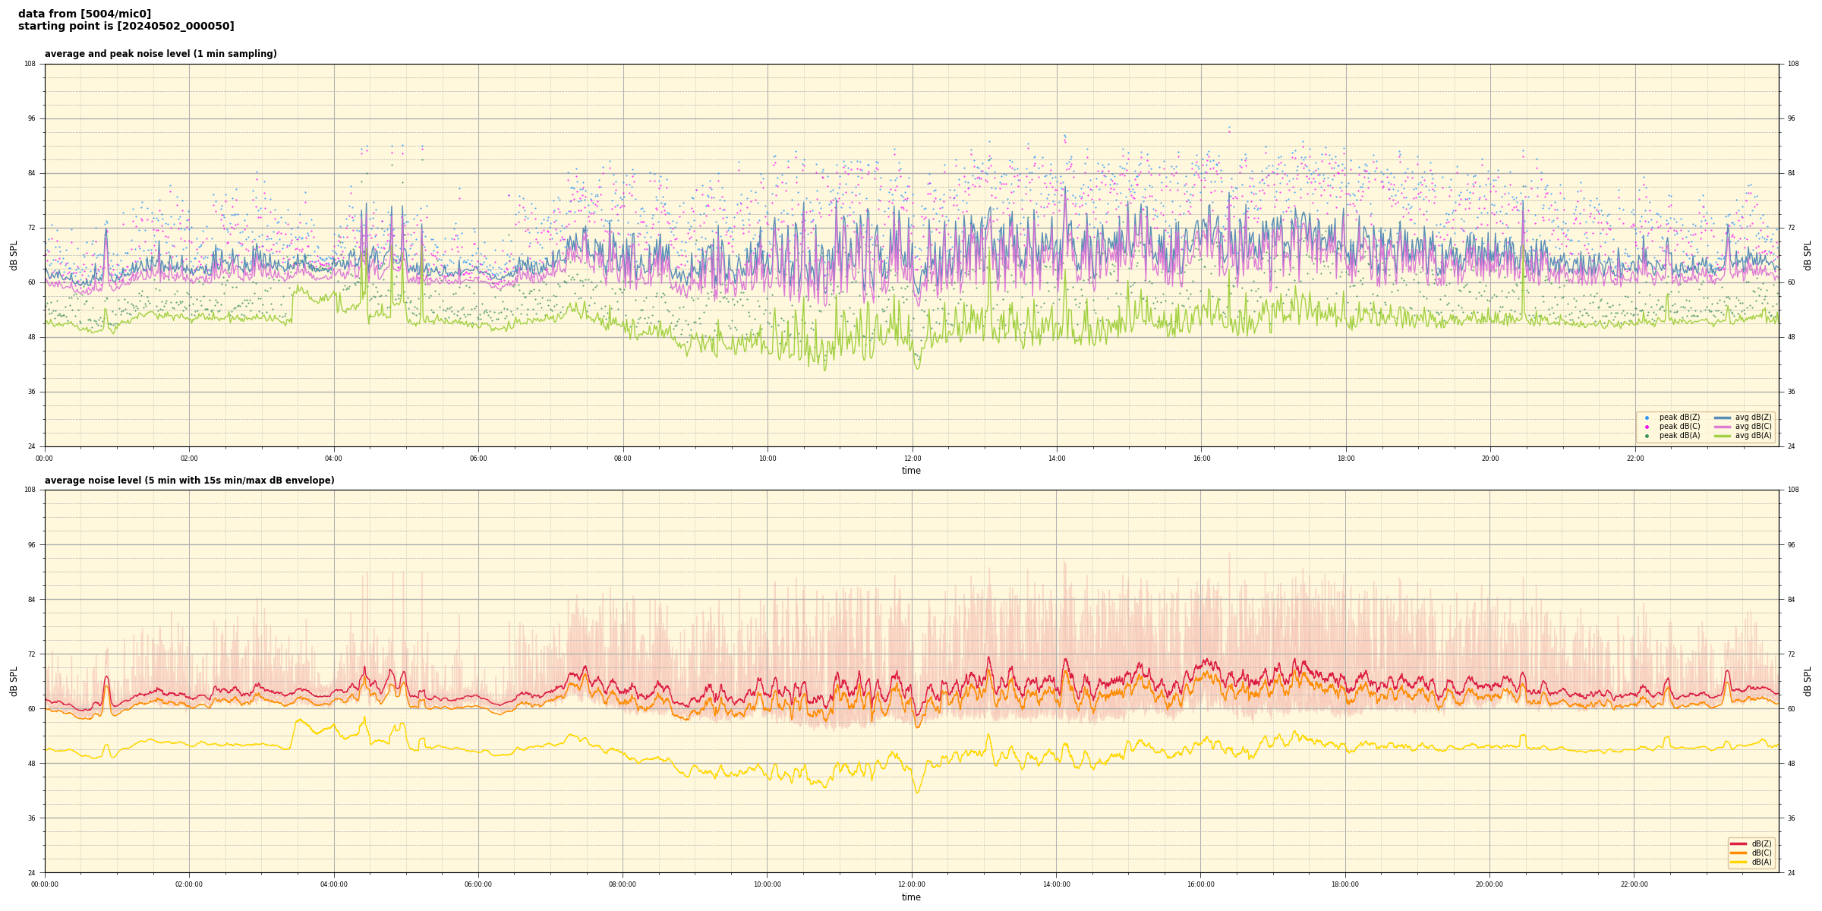Screen dimensions: 1822x911
Task: Click the right 'dB SPL' label of top chart
Action: point(1808,255)
